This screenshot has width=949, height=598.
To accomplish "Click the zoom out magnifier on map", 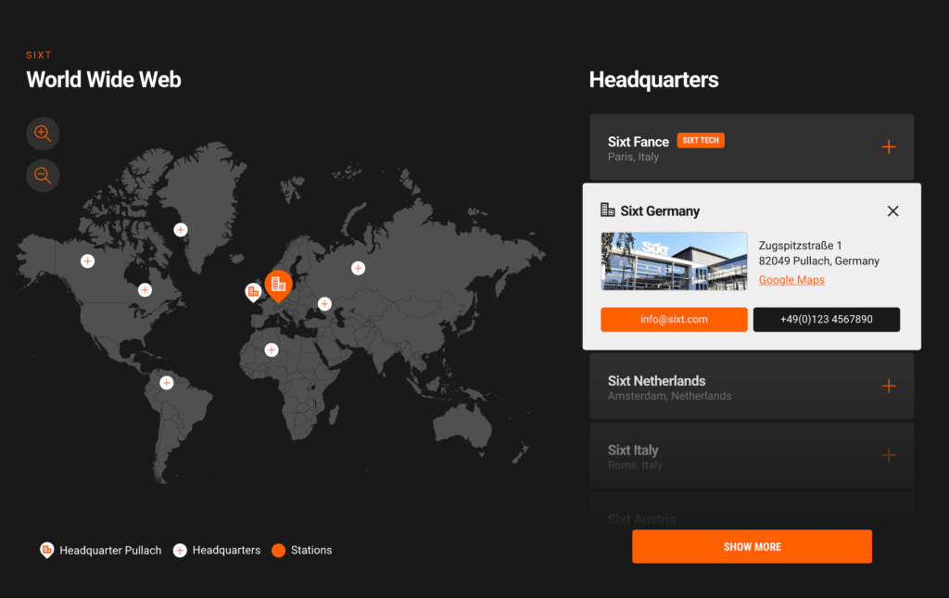I will (43, 175).
